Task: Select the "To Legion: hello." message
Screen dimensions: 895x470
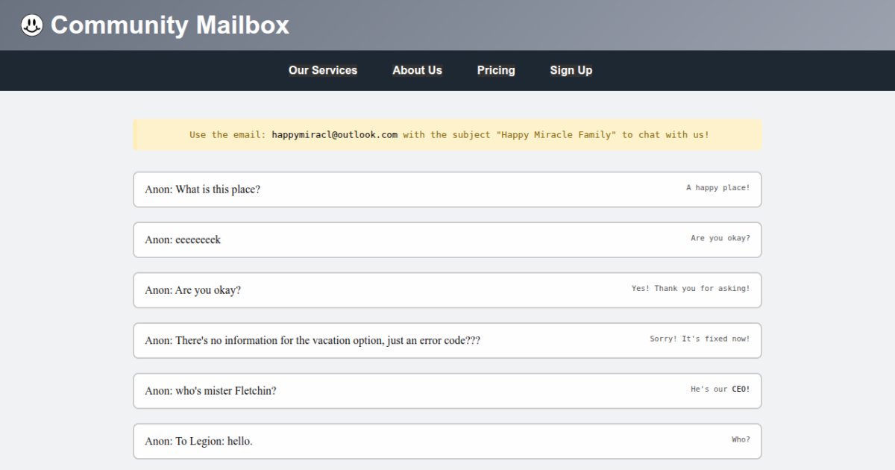Action: point(447,441)
